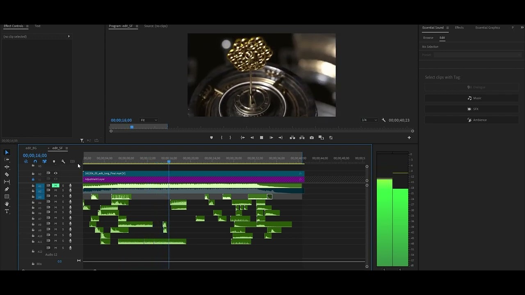Step forward one frame
This screenshot has width=525, height=295.
[271, 138]
